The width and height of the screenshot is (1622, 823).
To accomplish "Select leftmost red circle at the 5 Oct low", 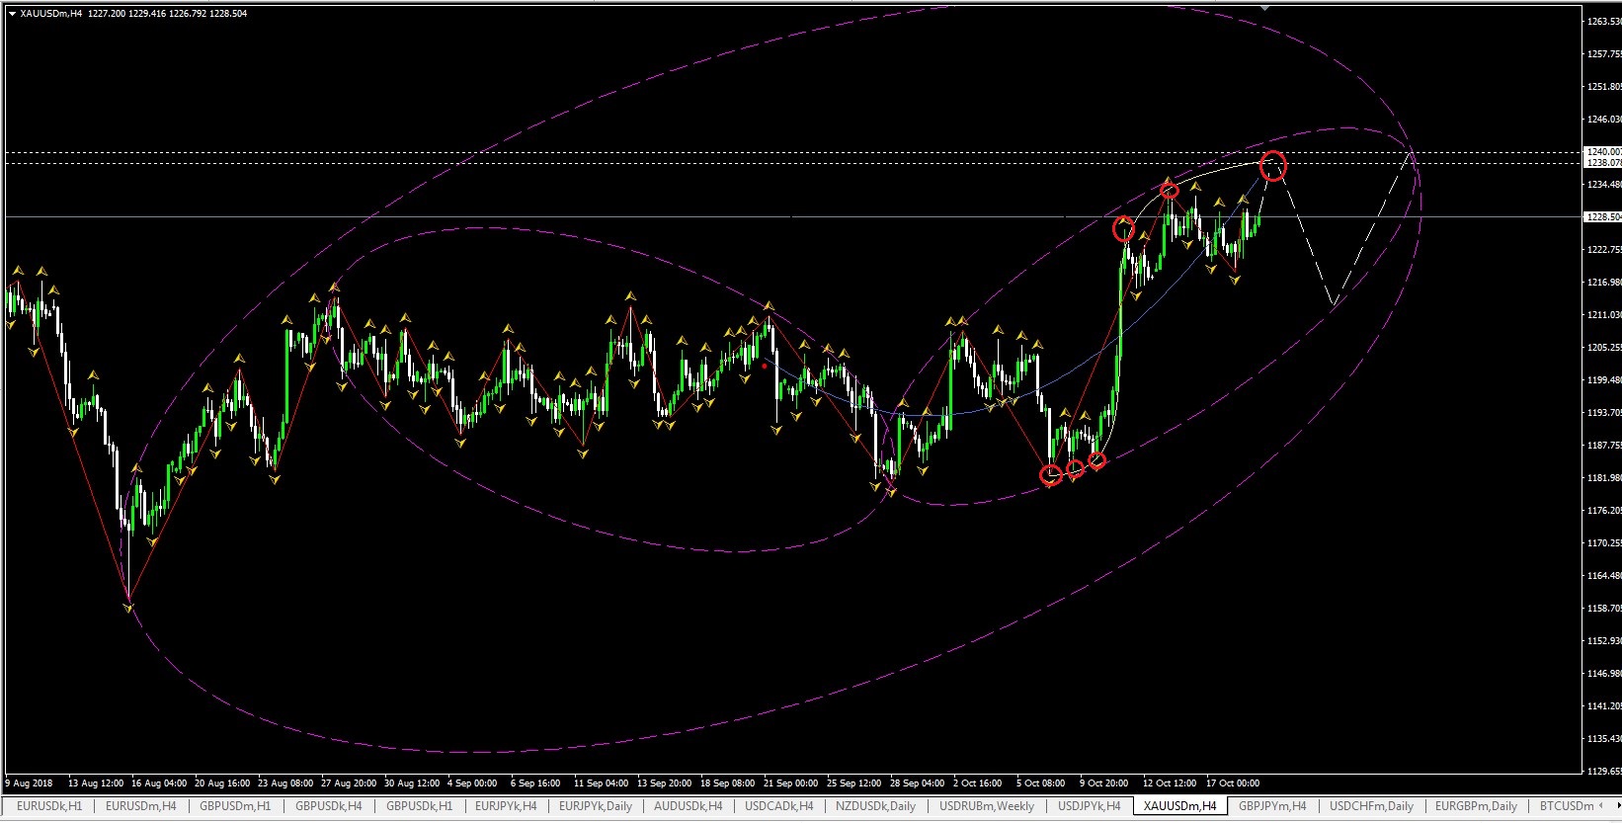I will click(x=1051, y=475).
